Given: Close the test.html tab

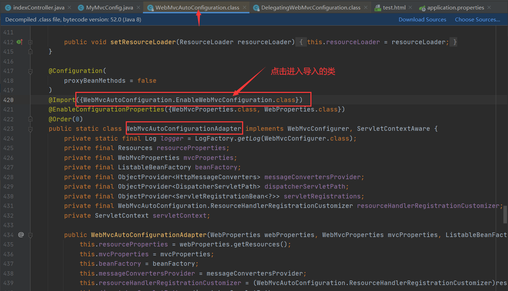Looking at the screenshot, I should [410, 7].
